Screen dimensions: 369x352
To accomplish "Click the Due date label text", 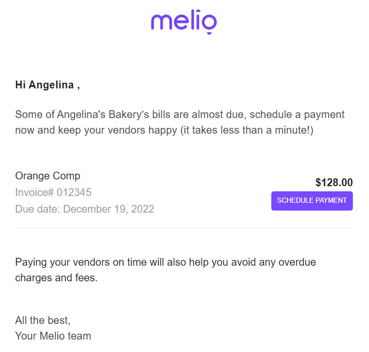I will (38, 209).
